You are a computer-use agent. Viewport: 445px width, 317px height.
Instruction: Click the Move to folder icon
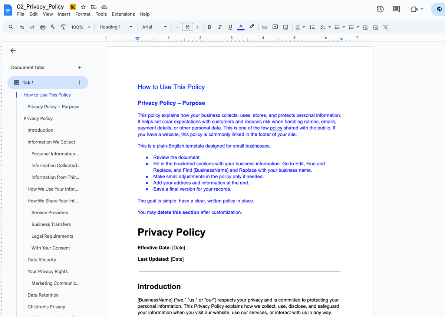94,7
